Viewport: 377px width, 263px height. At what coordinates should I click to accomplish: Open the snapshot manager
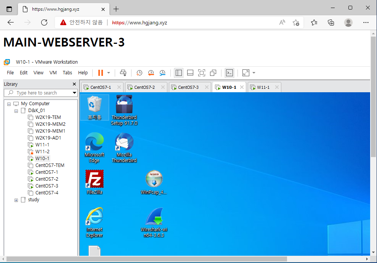point(162,73)
